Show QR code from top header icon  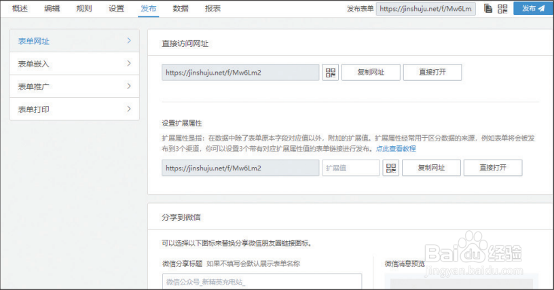tap(502, 8)
